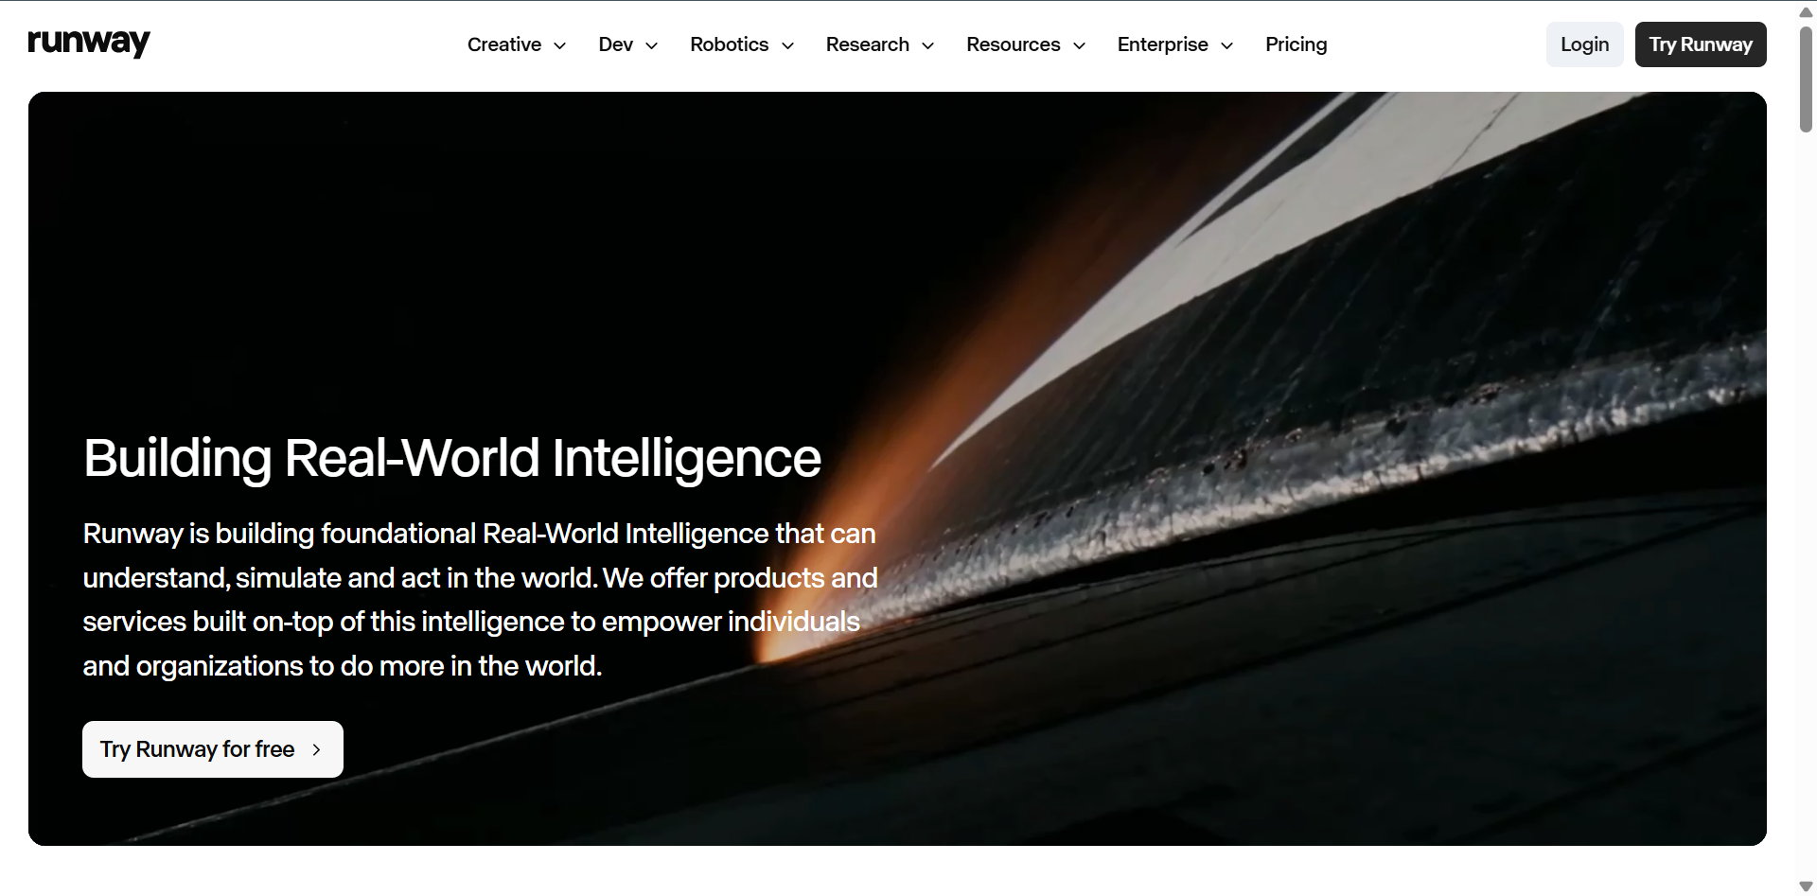This screenshot has height=896, width=1817.
Task: Click the scrollbar down arrow
Action: [x=1807, y=887]
